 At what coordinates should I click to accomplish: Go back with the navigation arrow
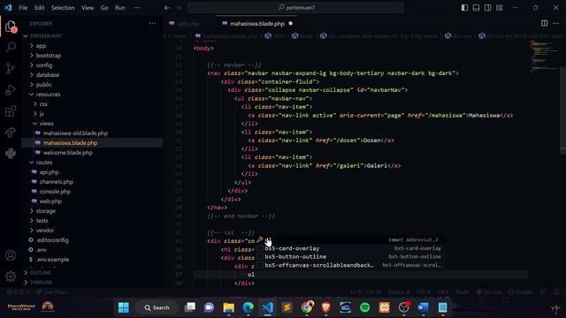pos(167,8)
